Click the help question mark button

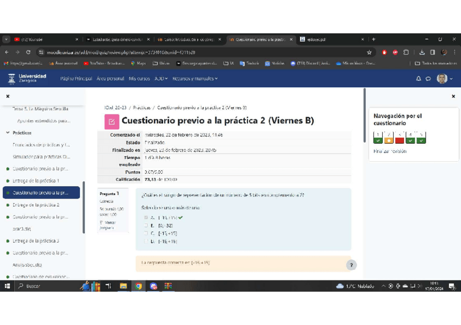point(351,265)
